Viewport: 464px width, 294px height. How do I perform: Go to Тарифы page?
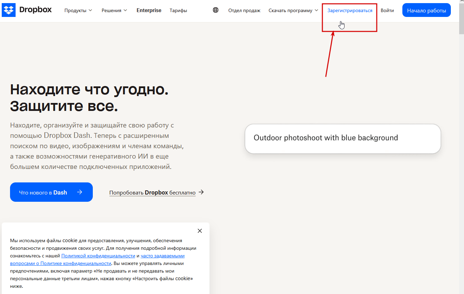pyautogui.click(x=178, y=10)
